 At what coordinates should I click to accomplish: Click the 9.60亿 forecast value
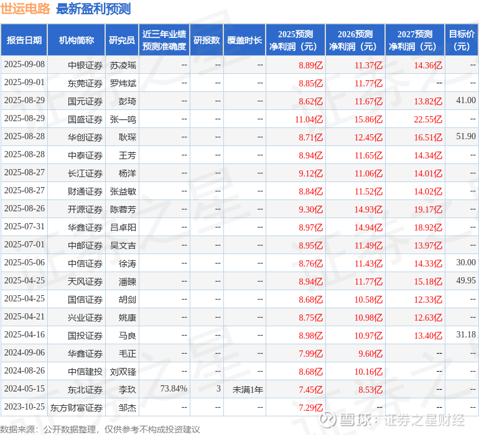point(371,354)
